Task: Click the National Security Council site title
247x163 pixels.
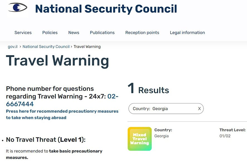Action: [106, 9]
